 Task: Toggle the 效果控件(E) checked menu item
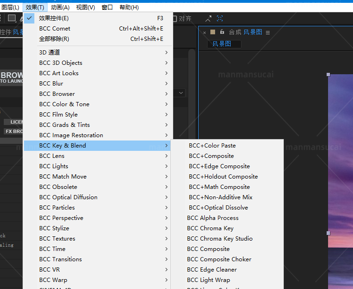98,18
